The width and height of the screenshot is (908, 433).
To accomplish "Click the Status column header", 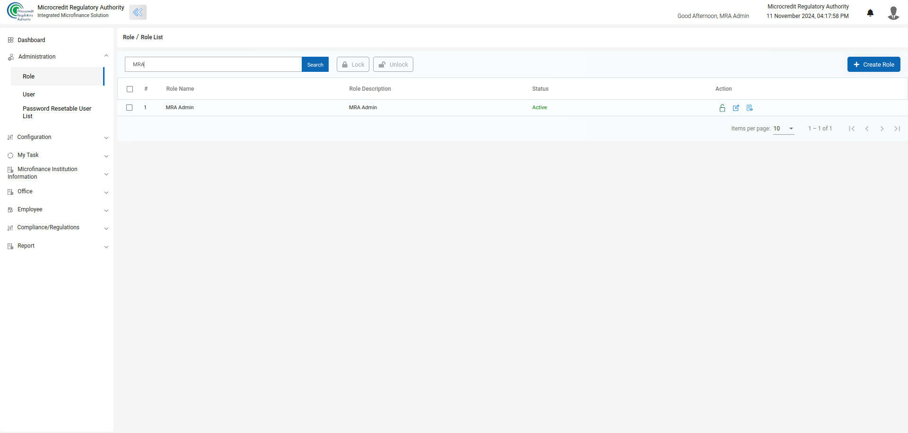I will click(541, 89).
